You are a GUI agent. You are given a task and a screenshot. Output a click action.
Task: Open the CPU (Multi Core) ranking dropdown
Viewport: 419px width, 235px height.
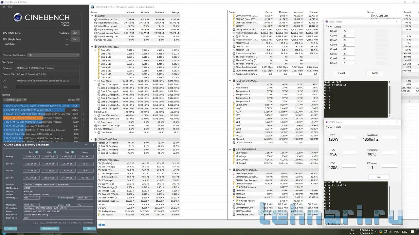tap(15, 100)
